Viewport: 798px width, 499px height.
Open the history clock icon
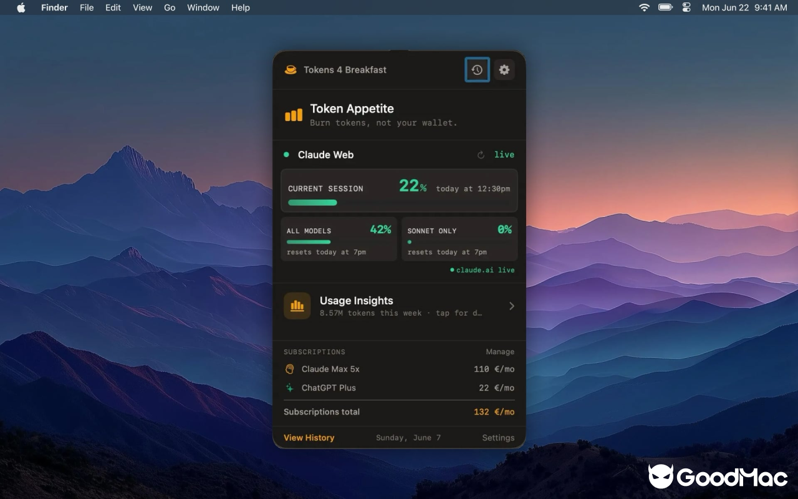pyautogui.click(x=477, y=70)
